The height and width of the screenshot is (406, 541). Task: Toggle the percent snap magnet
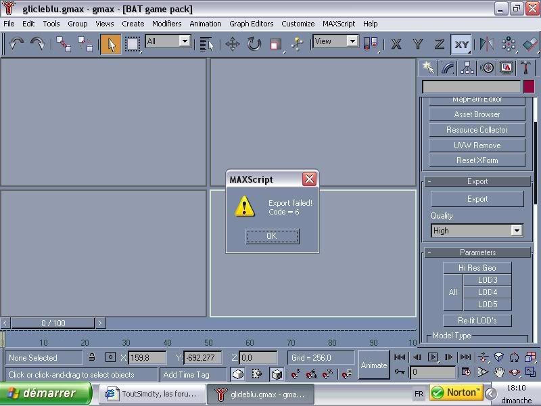[x=327, y=374]
